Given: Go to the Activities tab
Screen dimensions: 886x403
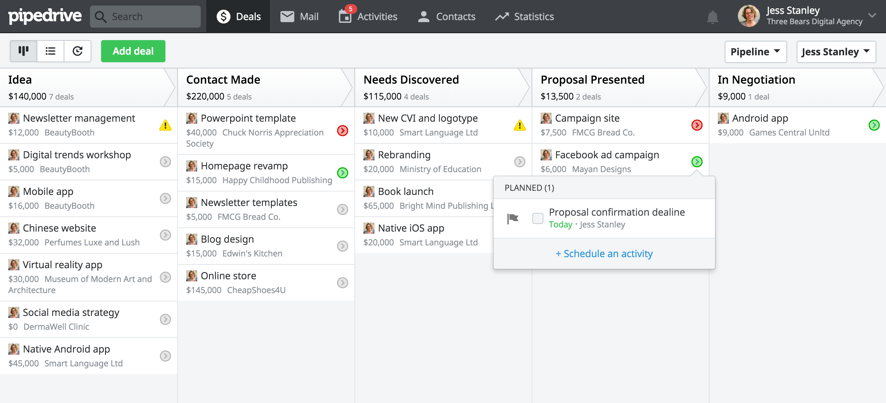Looking at the screenshot, I should pos(368,17).
